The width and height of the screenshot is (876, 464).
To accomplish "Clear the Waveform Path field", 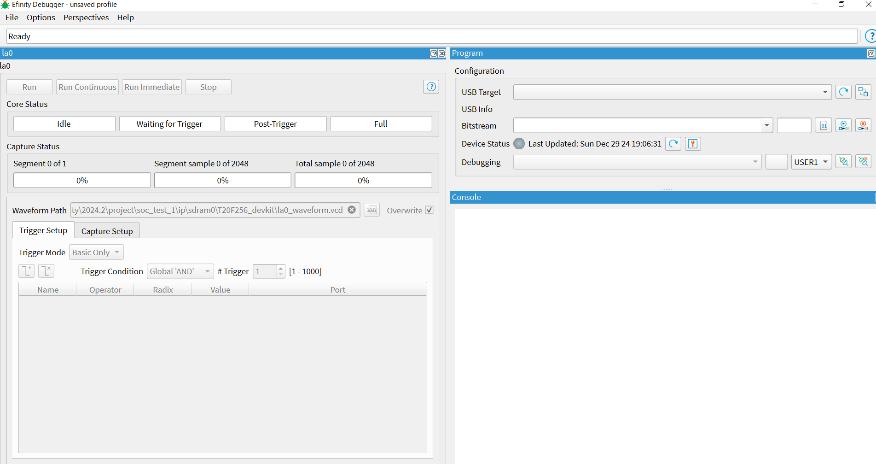I will 352,210.
